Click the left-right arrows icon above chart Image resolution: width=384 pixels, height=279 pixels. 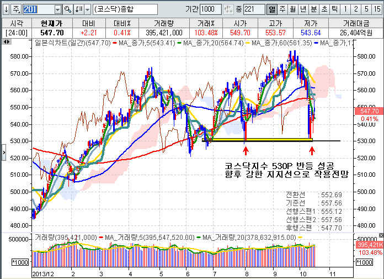pyautogui.click(x=7, y=43)
